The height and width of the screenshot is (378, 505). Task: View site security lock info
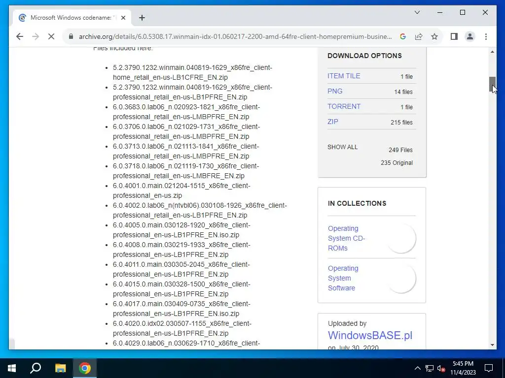[x=71, y=36]
